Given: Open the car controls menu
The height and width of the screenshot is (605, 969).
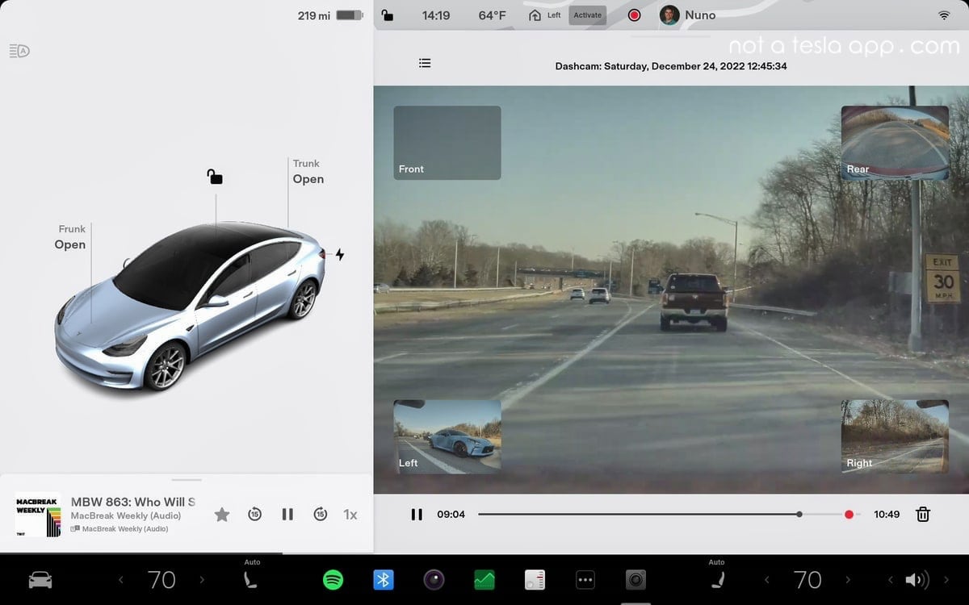Looking at the screenshot, I should pyautogui.click(x=40, y=579).
